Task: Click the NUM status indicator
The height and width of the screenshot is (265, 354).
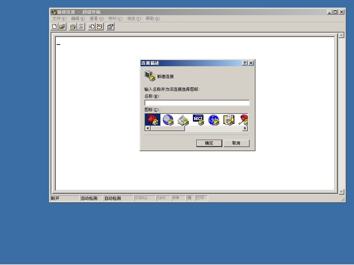Action: 178,198
